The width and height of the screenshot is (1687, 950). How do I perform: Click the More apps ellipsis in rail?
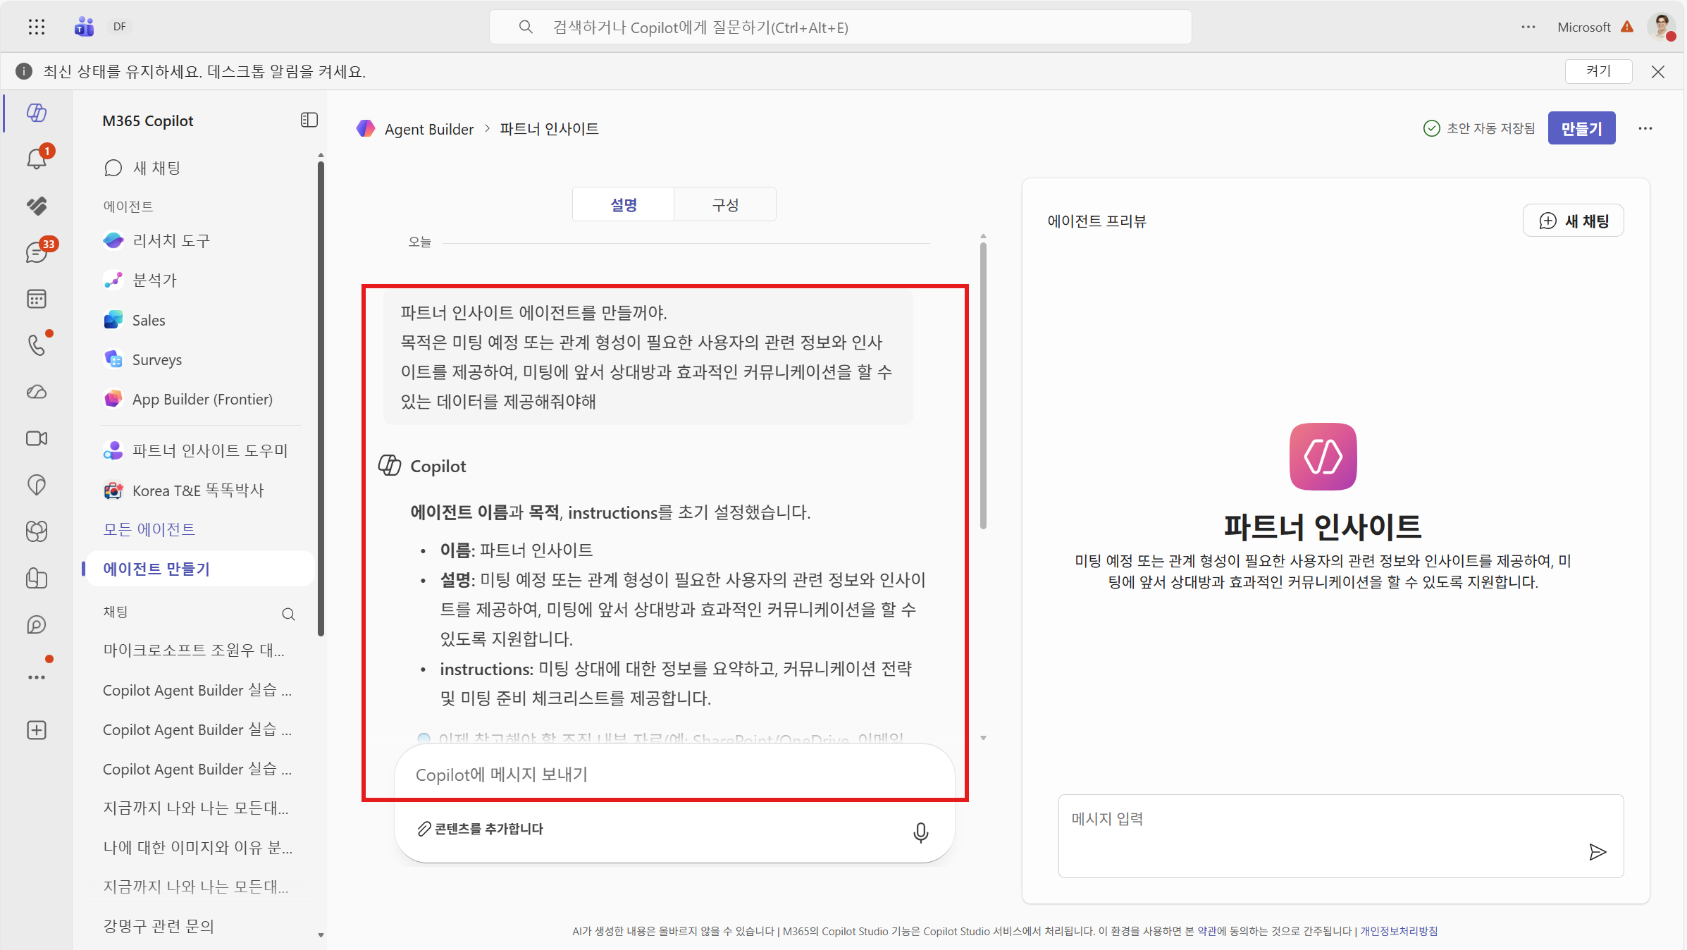coord(37,677)
